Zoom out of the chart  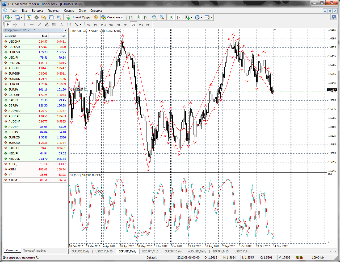click(x=162, y=17)
